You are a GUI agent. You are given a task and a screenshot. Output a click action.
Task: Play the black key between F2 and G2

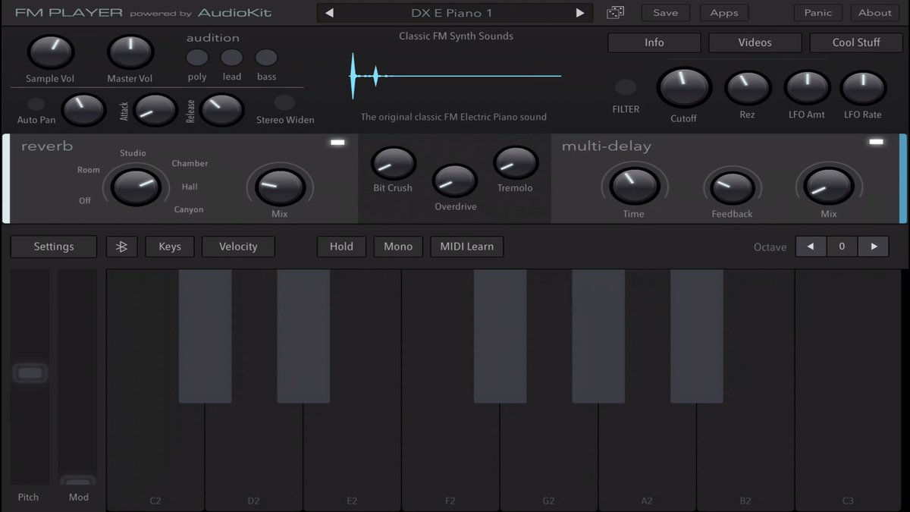click(x=500, y=336)
